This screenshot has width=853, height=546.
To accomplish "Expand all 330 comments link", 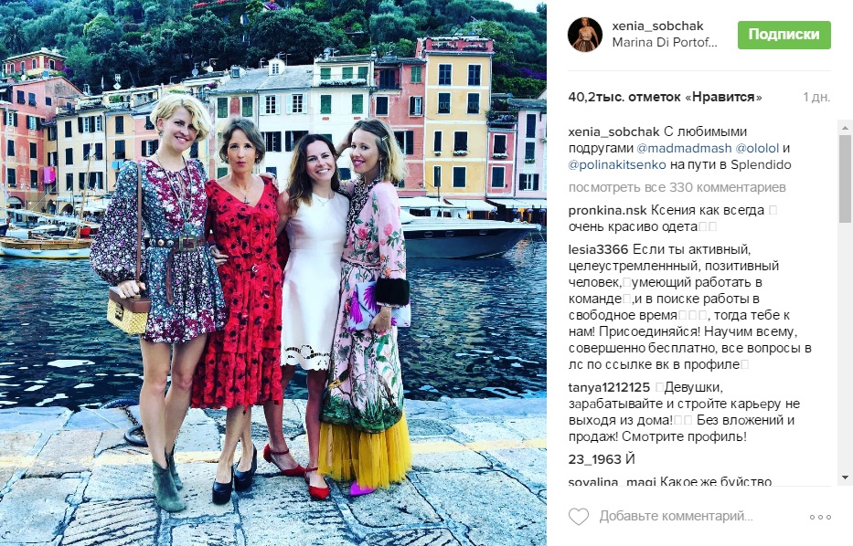I will coord(677,187).
